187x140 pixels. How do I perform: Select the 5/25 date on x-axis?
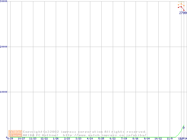[101, 139]
